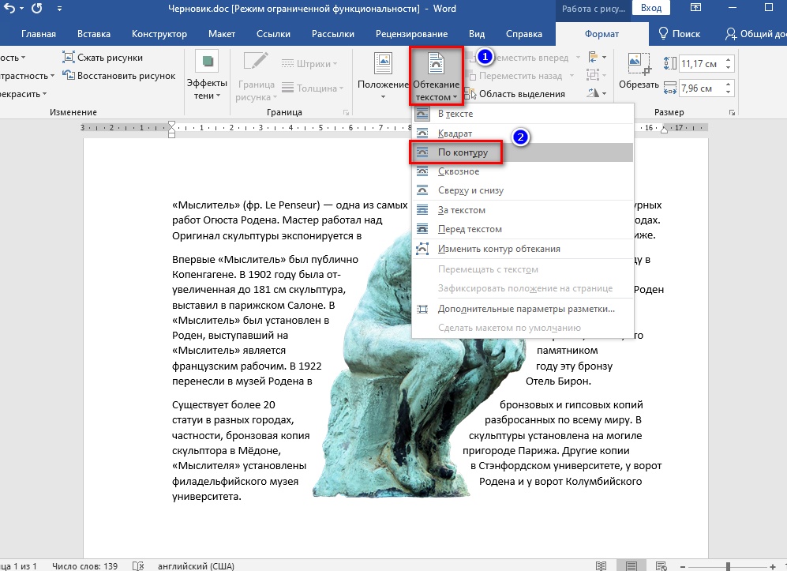Increase picture height with up stepper
Image resolution: width=787 pixels, height=571 pixels.
click(729, 60)
